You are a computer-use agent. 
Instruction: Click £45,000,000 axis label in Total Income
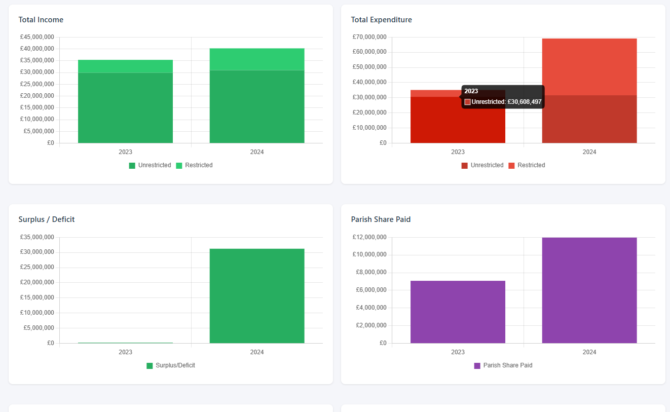[x=37, y=37]
